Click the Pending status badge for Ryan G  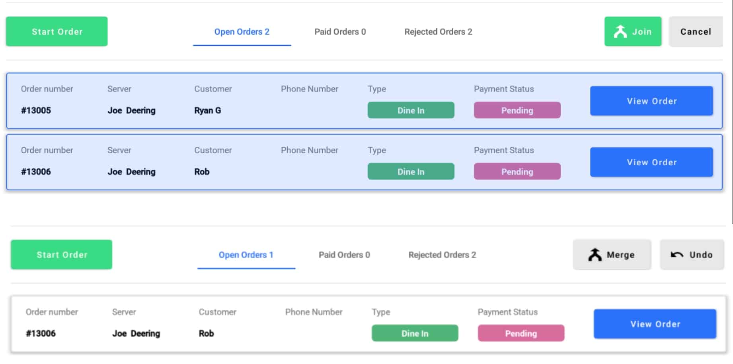tap(517, 110)
